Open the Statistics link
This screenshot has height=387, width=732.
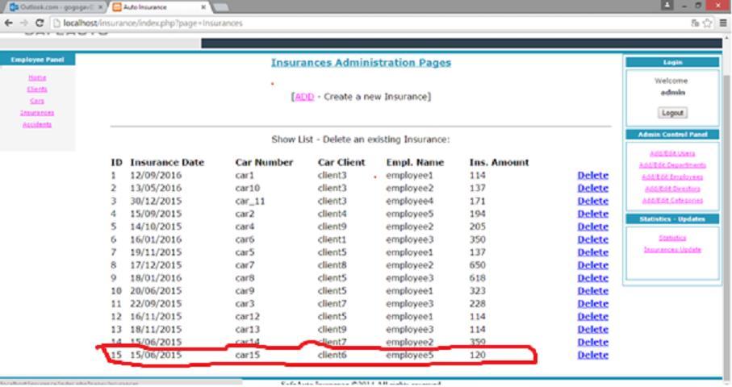tap(672, 238)
